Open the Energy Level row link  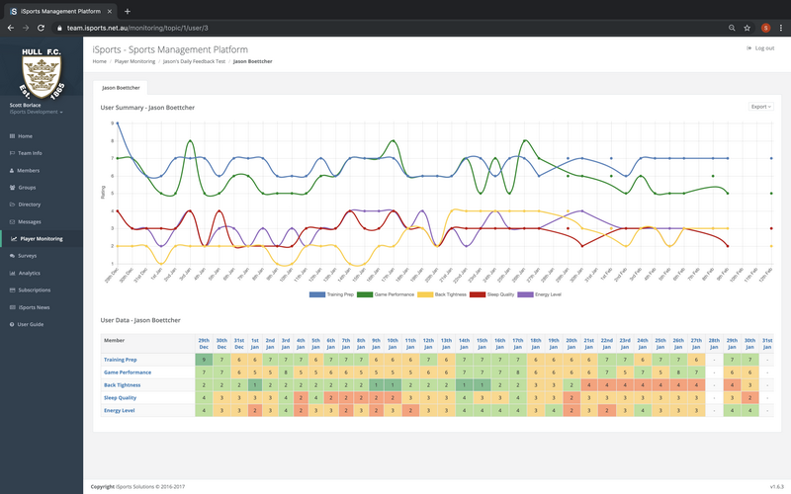(x=119, y=410)
